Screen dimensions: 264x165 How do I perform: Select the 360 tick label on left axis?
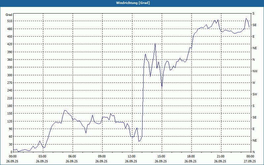point(9,60)
